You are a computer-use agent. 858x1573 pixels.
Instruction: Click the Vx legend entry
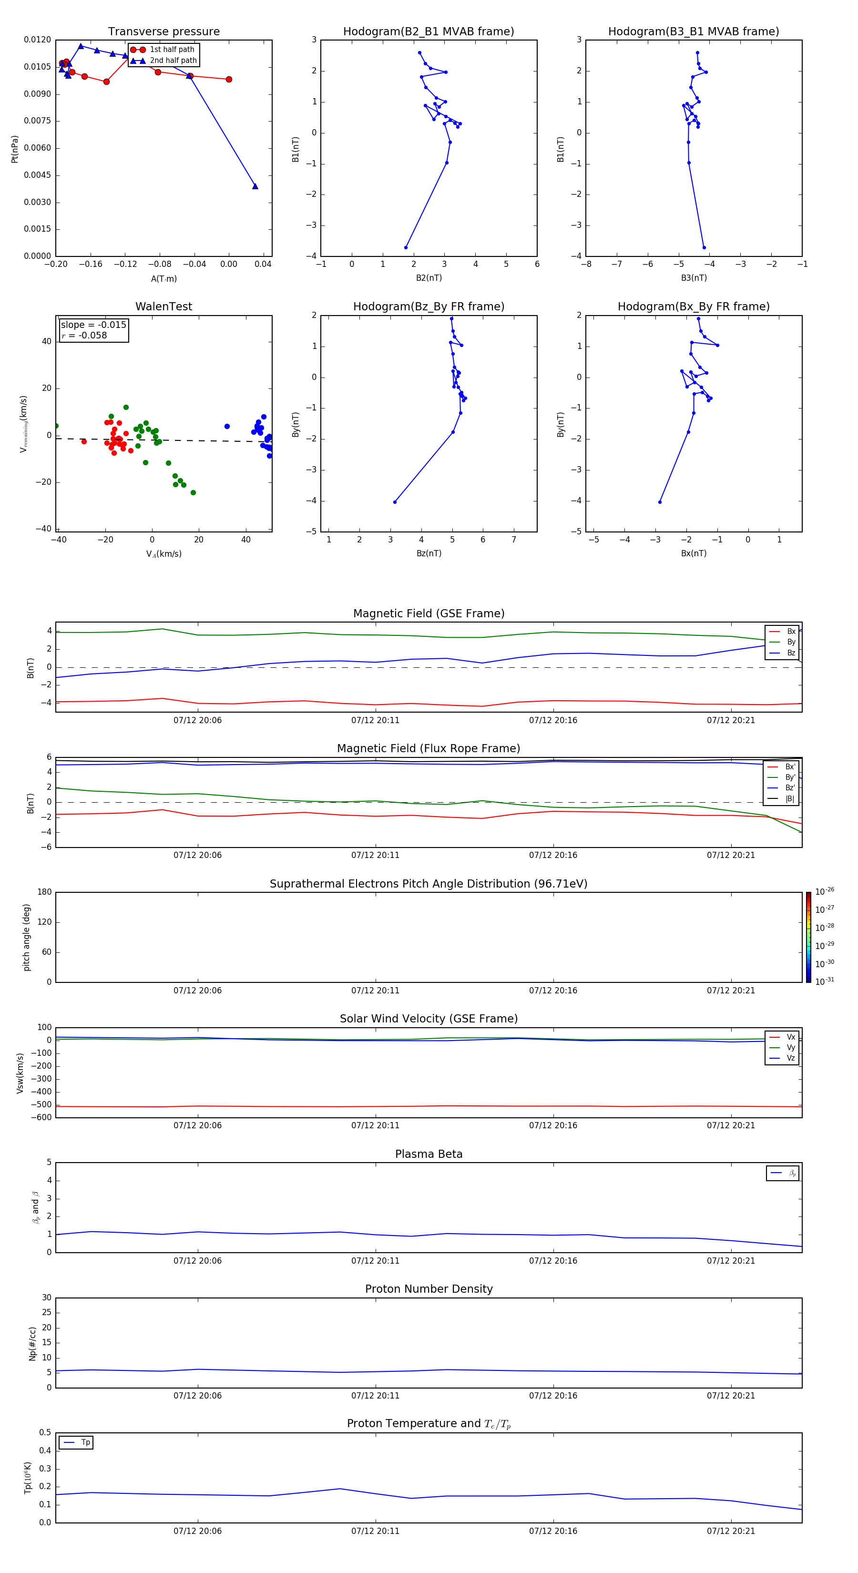click(782, 1037)
